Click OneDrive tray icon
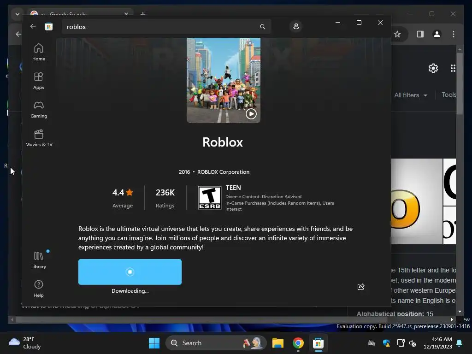Screen dimensions: 472x354 coord(372,343)
